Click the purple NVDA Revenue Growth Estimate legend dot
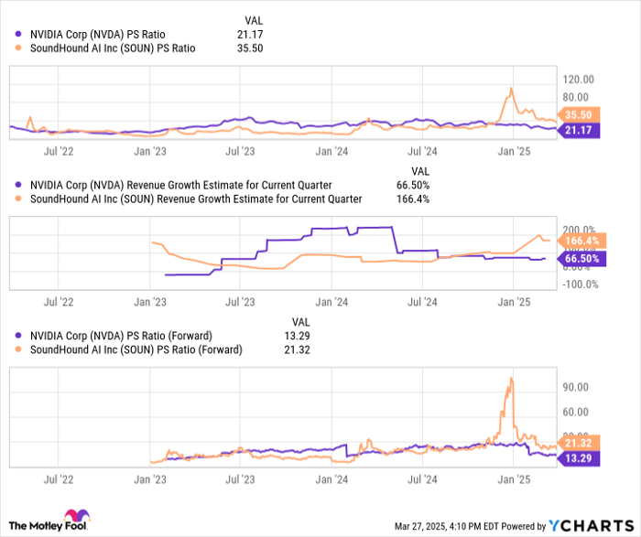This screenshot has width=641, height=537. tap(21, 185)
